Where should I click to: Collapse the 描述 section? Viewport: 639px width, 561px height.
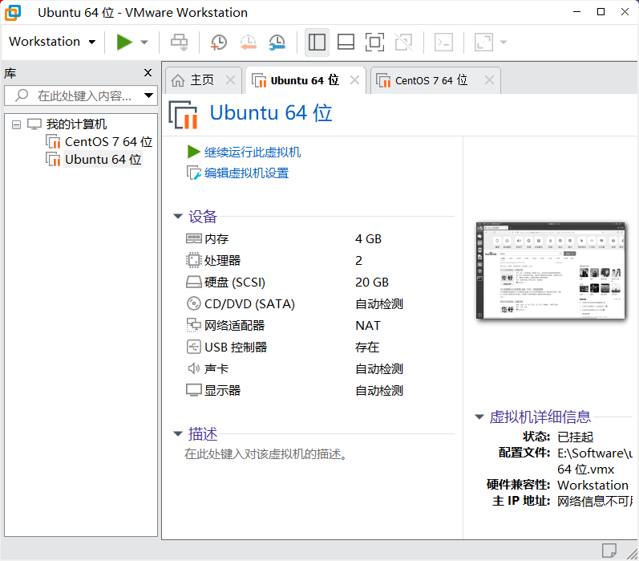(178, 433)
